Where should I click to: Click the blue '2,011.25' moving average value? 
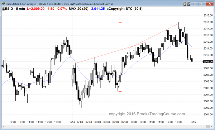click(98, 9)
